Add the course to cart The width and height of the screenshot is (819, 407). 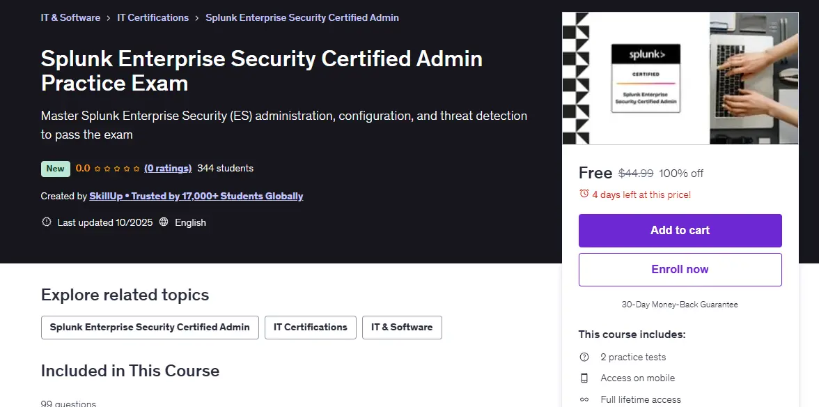(x=680, y=231)
